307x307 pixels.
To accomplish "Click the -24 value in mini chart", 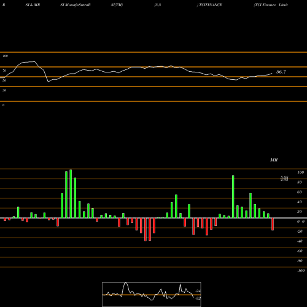I will (x=198, y=291).
